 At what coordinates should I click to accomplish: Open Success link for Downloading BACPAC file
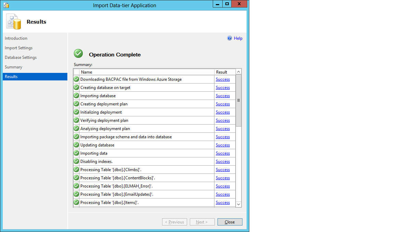223,79
